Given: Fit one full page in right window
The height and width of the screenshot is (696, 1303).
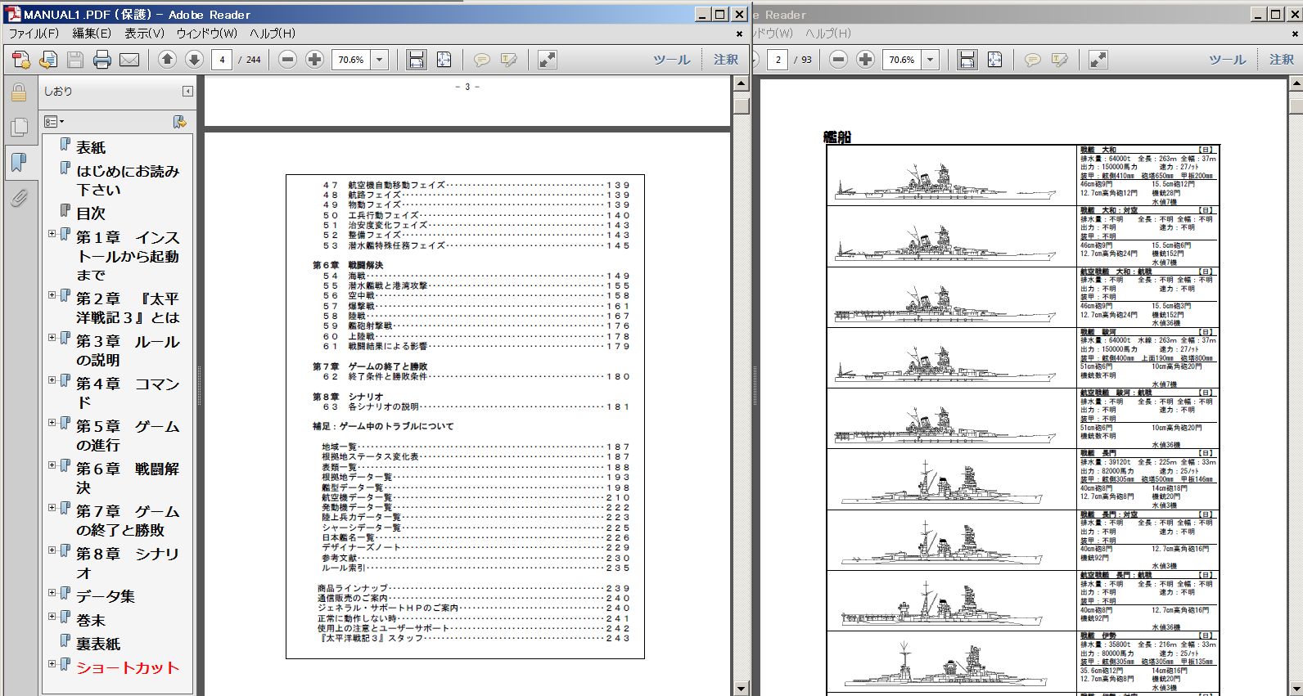Looking at the screenshot, I should click(994, 60).
